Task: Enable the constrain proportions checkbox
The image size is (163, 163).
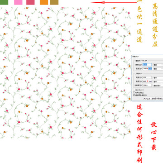Action: (134, 92)
